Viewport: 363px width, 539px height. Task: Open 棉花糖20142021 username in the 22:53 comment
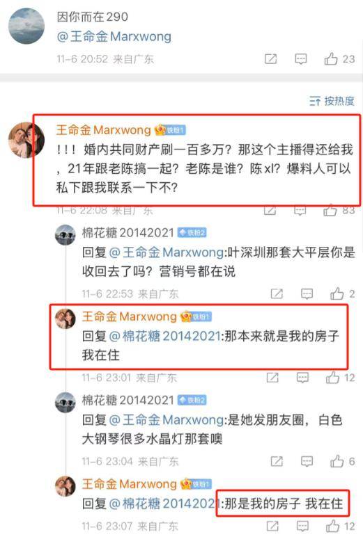(x=128, y=233)
